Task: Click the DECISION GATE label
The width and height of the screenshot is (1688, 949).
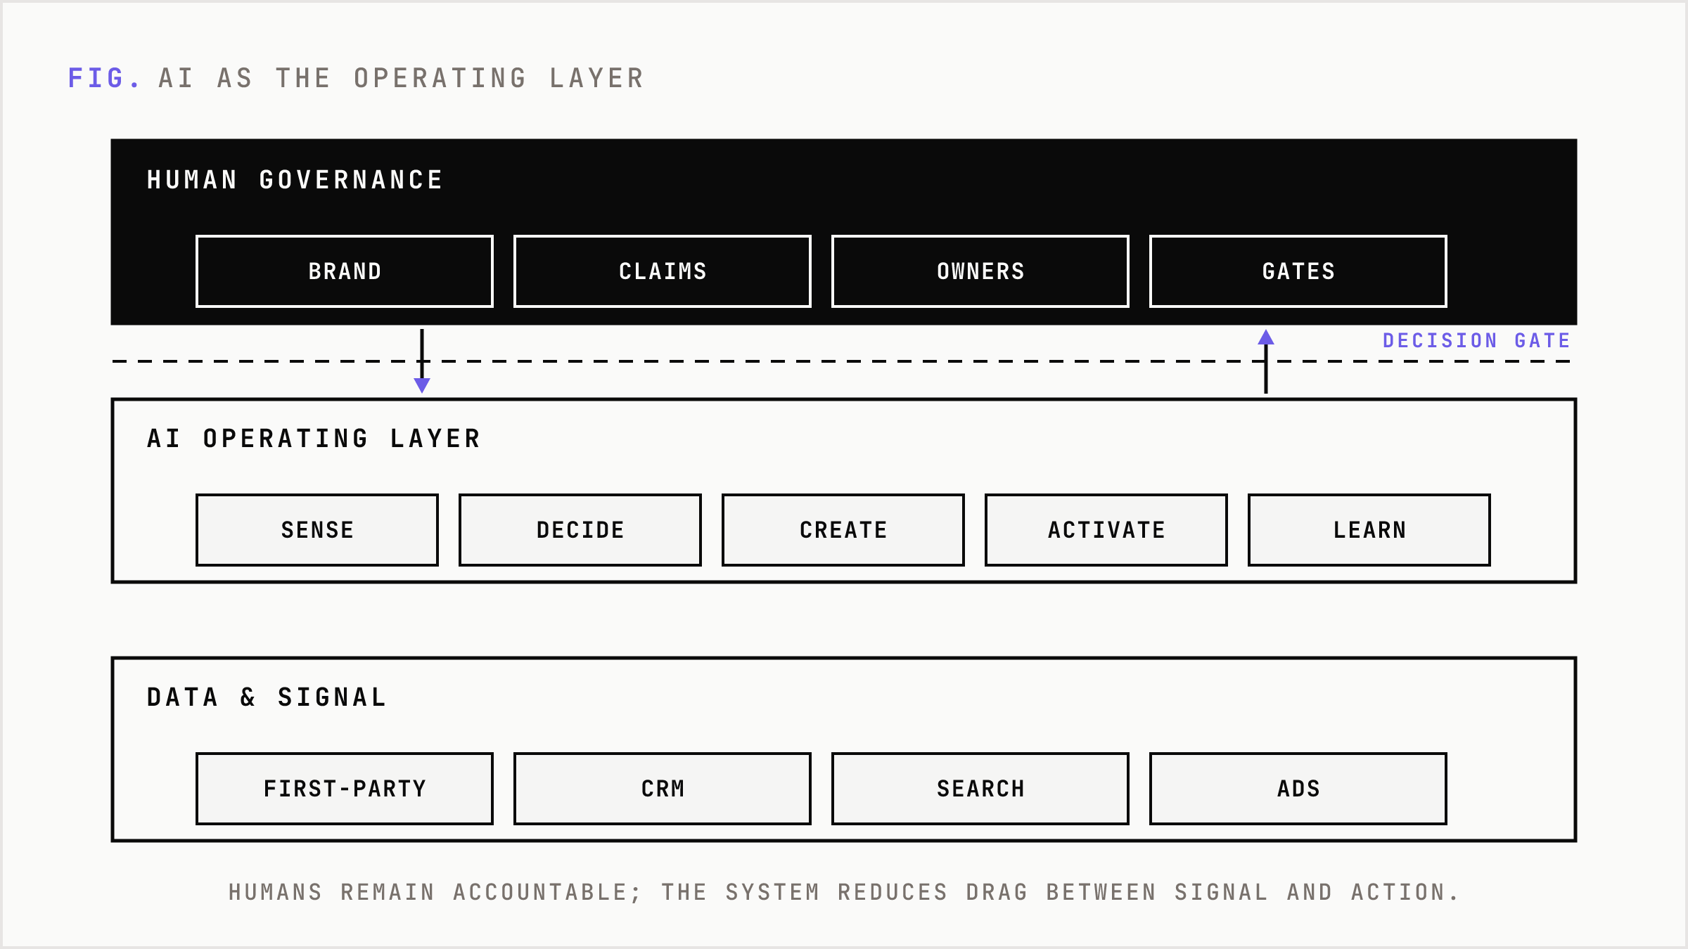Action: pyautogui.click(x=1476, y=341)
